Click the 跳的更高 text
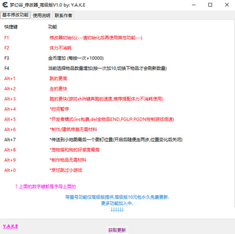This screenshot has width=235, height=234. [x=58, y=79]
